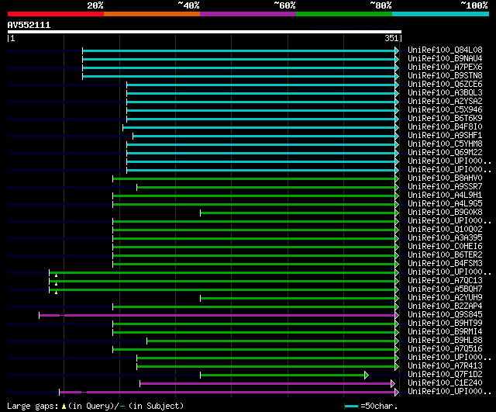Select the UniRef100_A4L9G5 label
Viewport: 496px width, 412px height.
(445, 204)
